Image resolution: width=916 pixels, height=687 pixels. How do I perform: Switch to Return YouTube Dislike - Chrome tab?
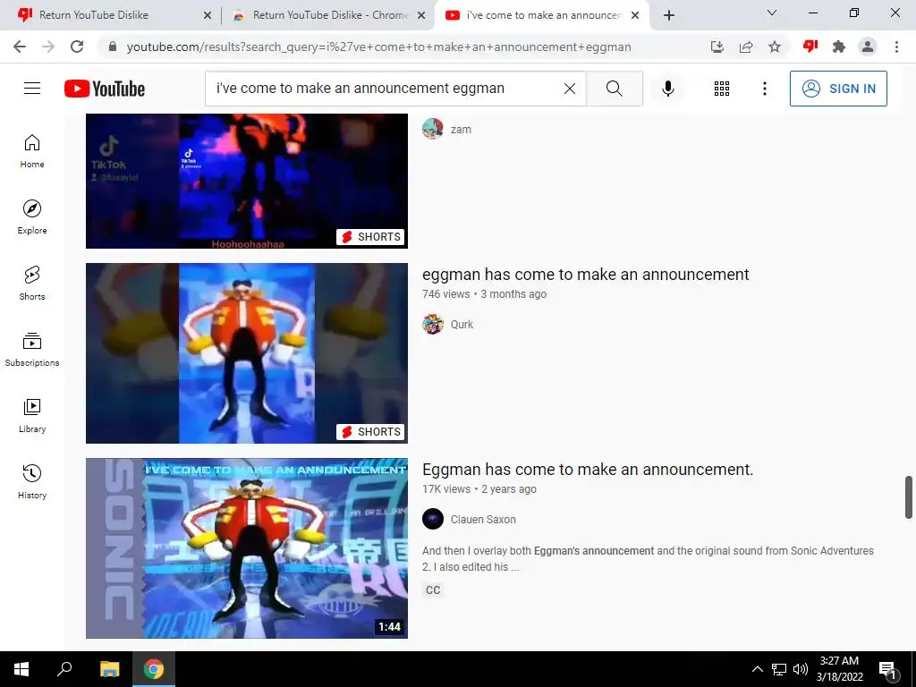[327, 15]
